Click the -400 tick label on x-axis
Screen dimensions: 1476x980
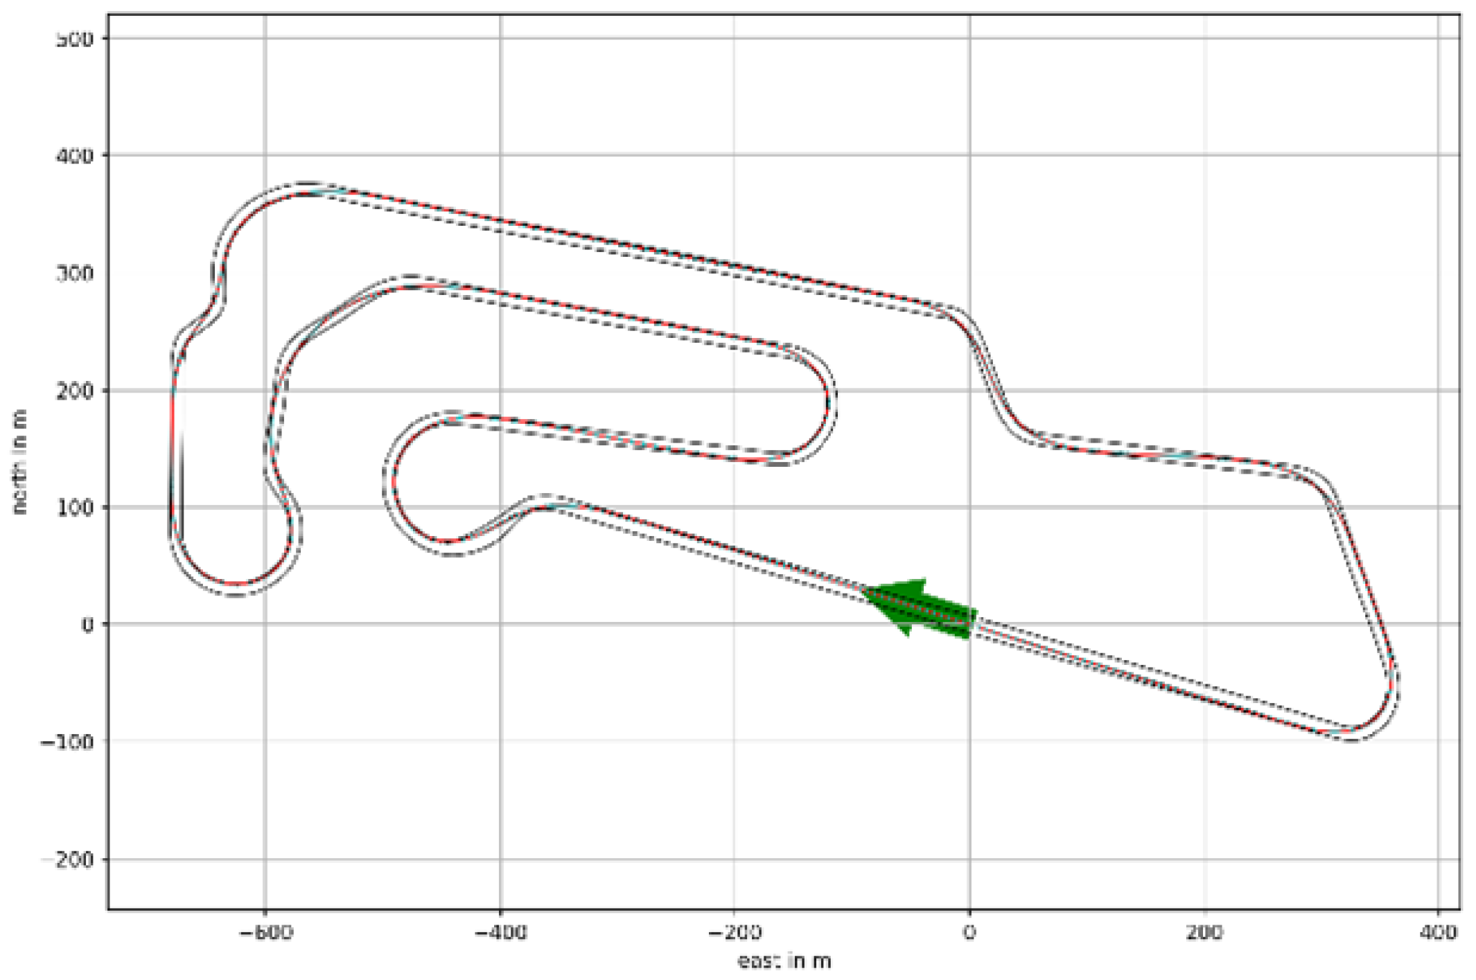(x=500, y=932)
